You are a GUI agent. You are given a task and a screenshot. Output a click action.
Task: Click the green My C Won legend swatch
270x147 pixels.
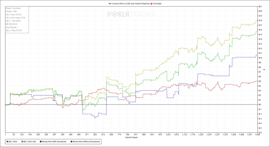click(7, 142)
